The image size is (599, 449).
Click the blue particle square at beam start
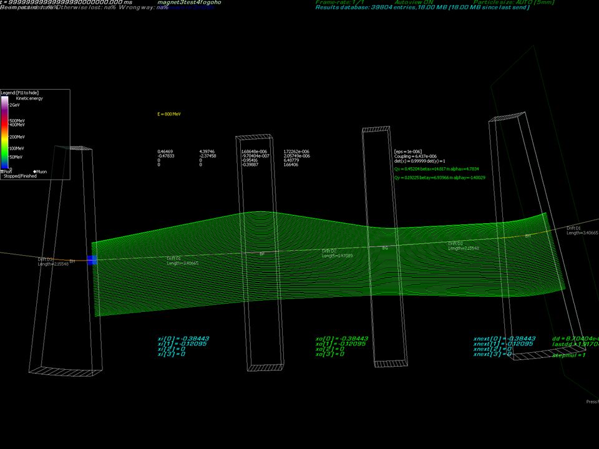tap(92, 260)
